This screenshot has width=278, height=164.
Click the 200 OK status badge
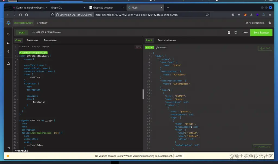point(149,48)
